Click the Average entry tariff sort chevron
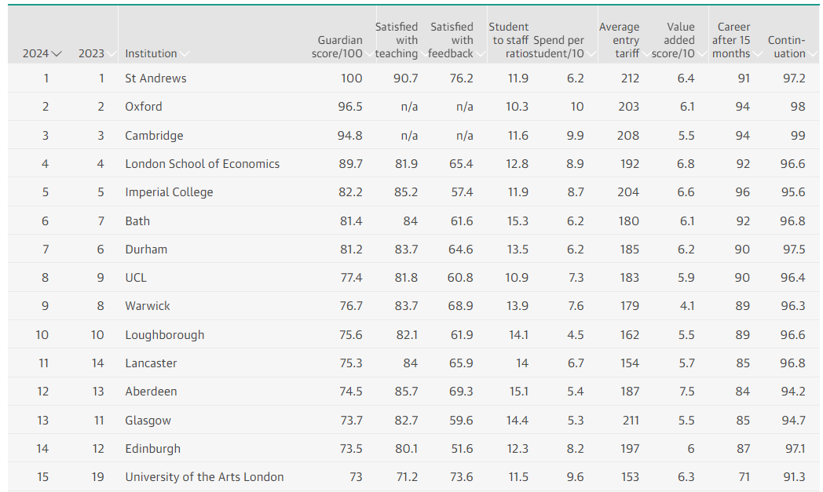Image resolution: width=823 pixels, height=492 pixels. [x=646, y=54]
